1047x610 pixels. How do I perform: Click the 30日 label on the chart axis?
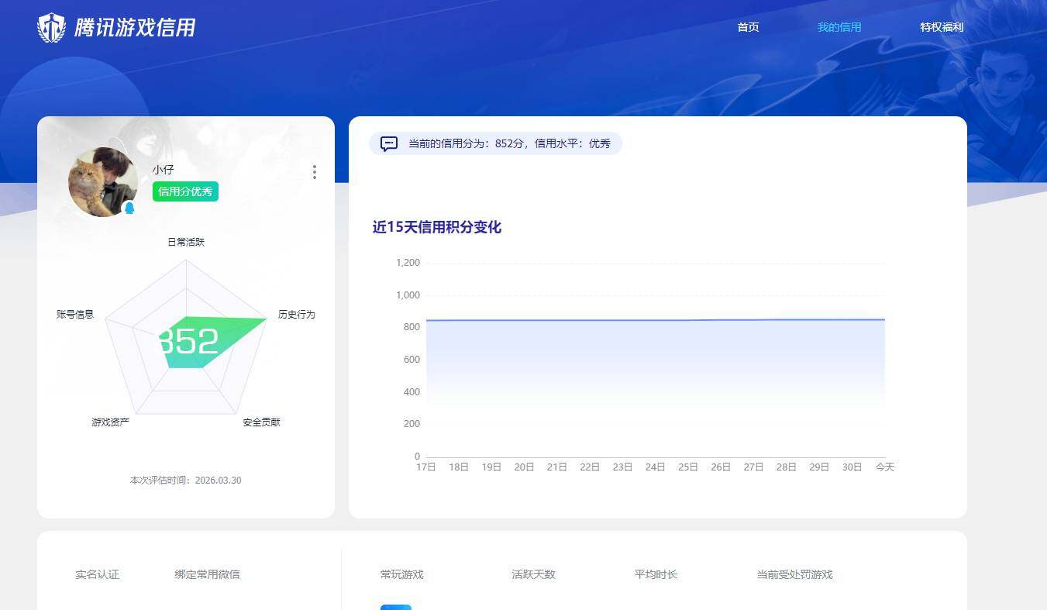coord(852,467)
